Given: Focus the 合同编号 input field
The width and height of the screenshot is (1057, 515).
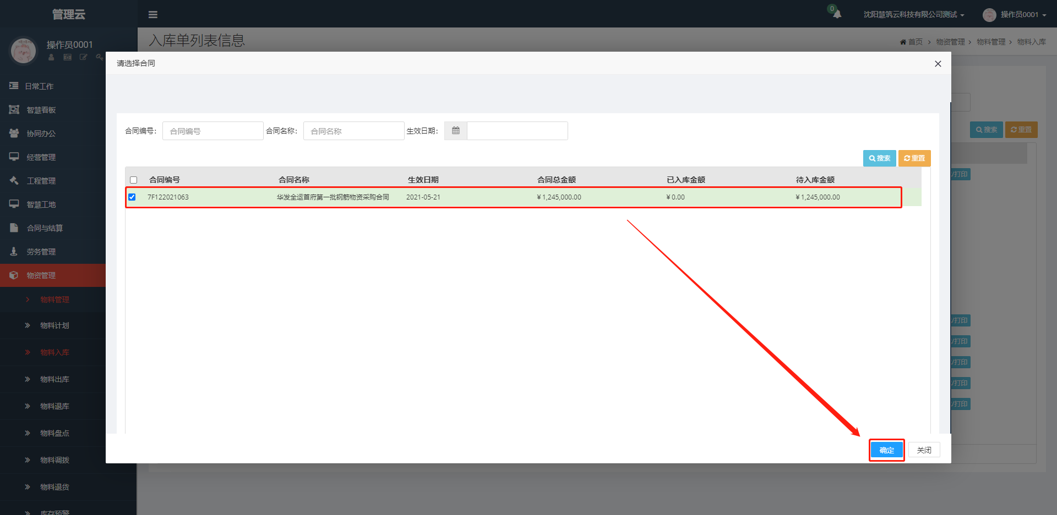Looking at the screenshot, I should [x=213, y=131].
